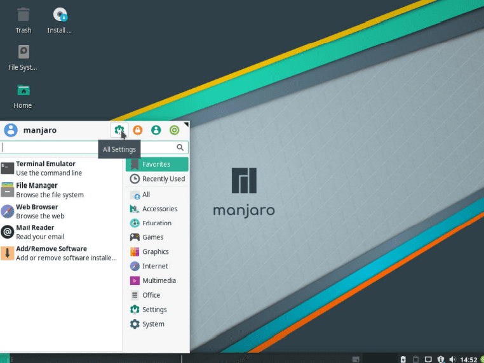This screenshot has height=363, width=484.
Task: Open the Graphics category
Action: (157, 252)
